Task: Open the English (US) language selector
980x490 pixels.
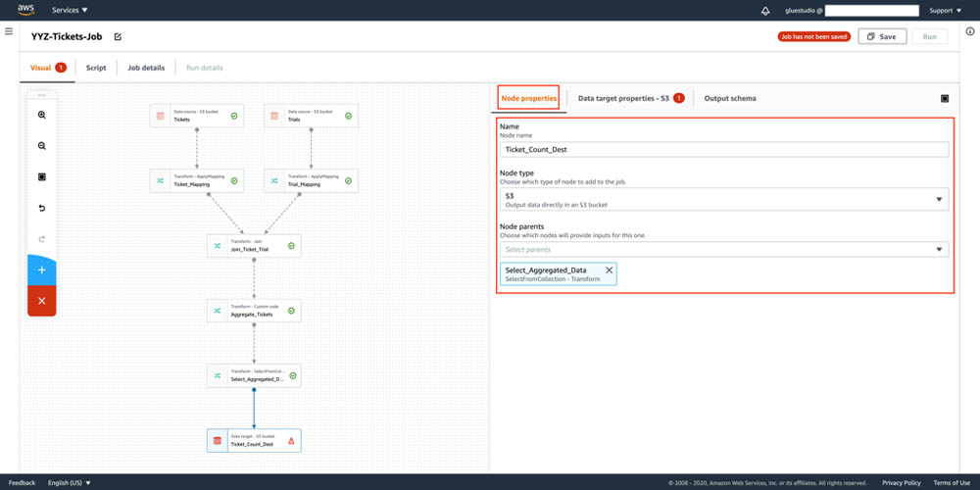Action: (70, 482)
